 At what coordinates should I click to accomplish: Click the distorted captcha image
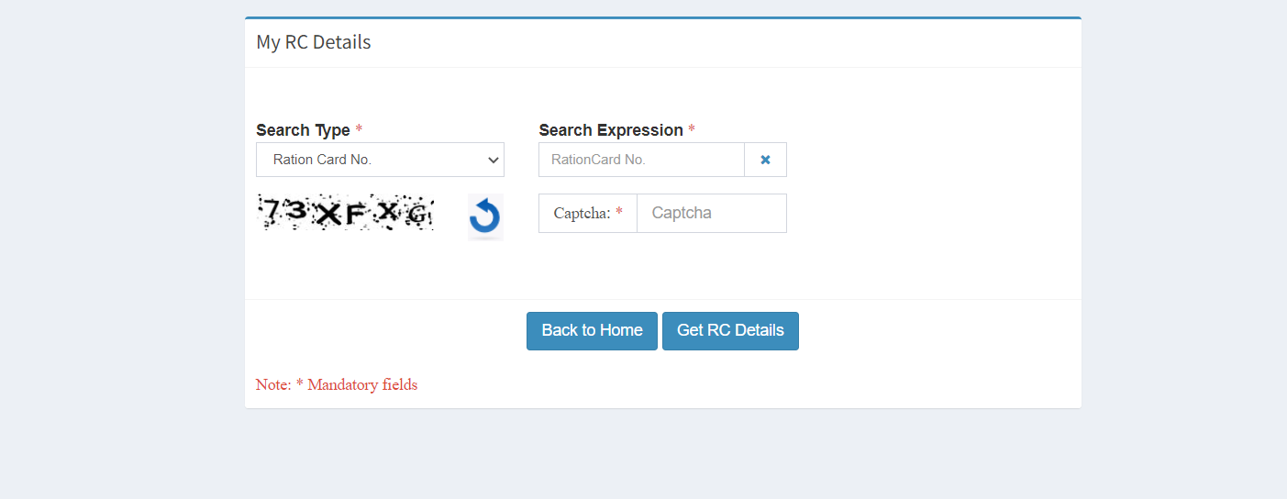coord(345,213)
